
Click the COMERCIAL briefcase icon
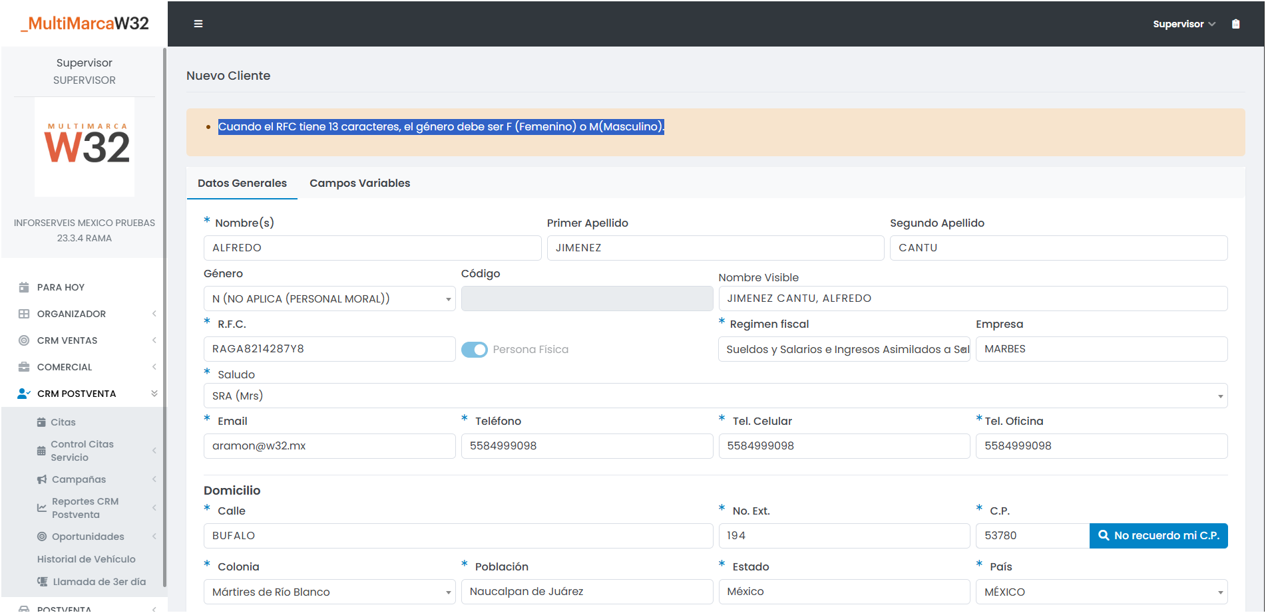pyautogui.click(x=24, y=367)
